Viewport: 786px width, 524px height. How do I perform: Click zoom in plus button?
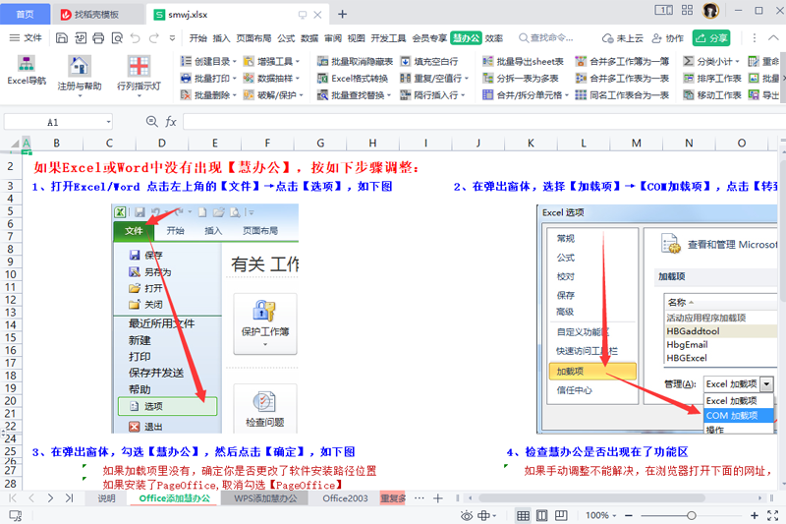pyautogui.click(x=754, y=515)
